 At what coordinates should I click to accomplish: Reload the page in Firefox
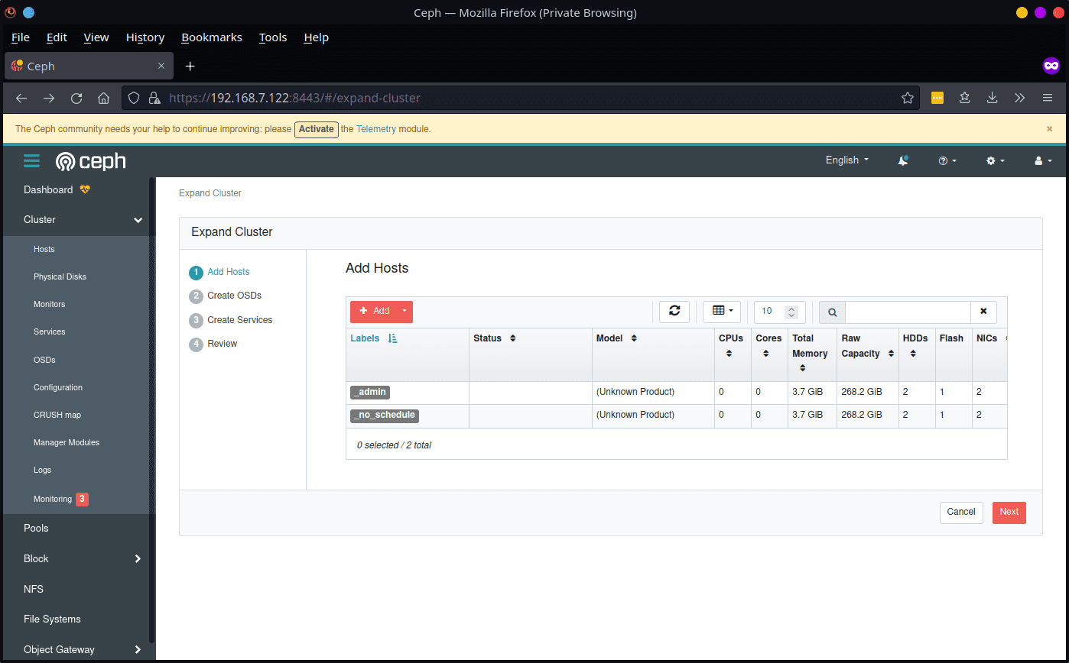(76, 98)
